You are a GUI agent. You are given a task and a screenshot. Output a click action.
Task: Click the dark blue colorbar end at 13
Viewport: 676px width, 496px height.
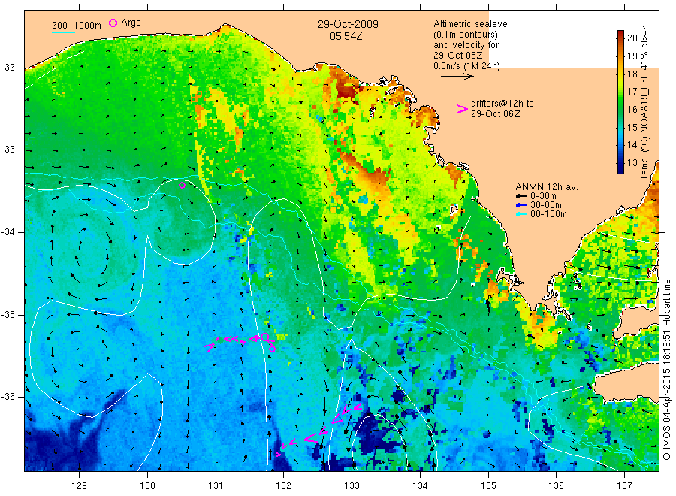pyautogui.click(x=620, y=168)
